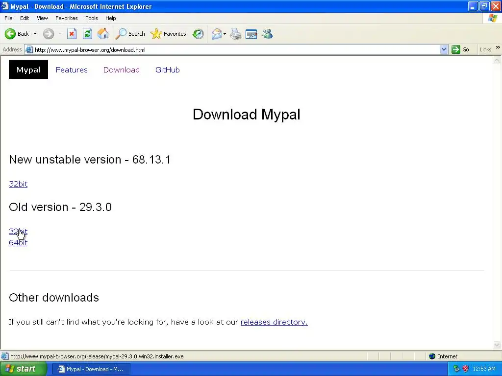Open the Help menu
This screenshot has height=376, width=502.
(110, 18)
